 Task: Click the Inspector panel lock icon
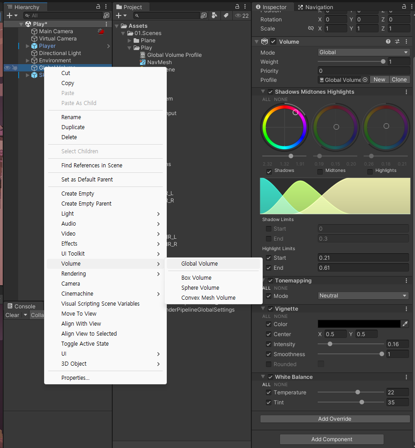tap(404, 6)
